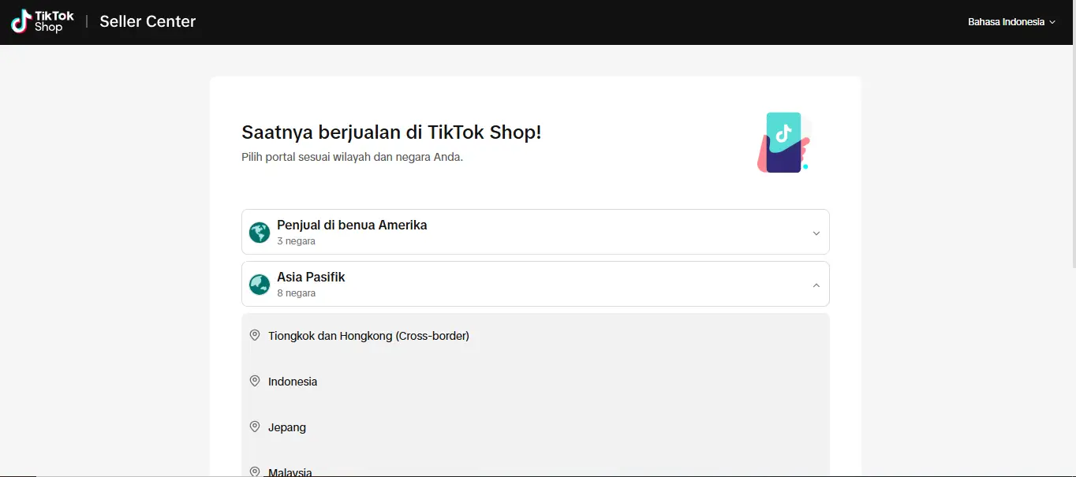Viewport: 1076px width, 477px height.
Task: Click the phone illustration with TikTok logo
Action: point(783,142)
